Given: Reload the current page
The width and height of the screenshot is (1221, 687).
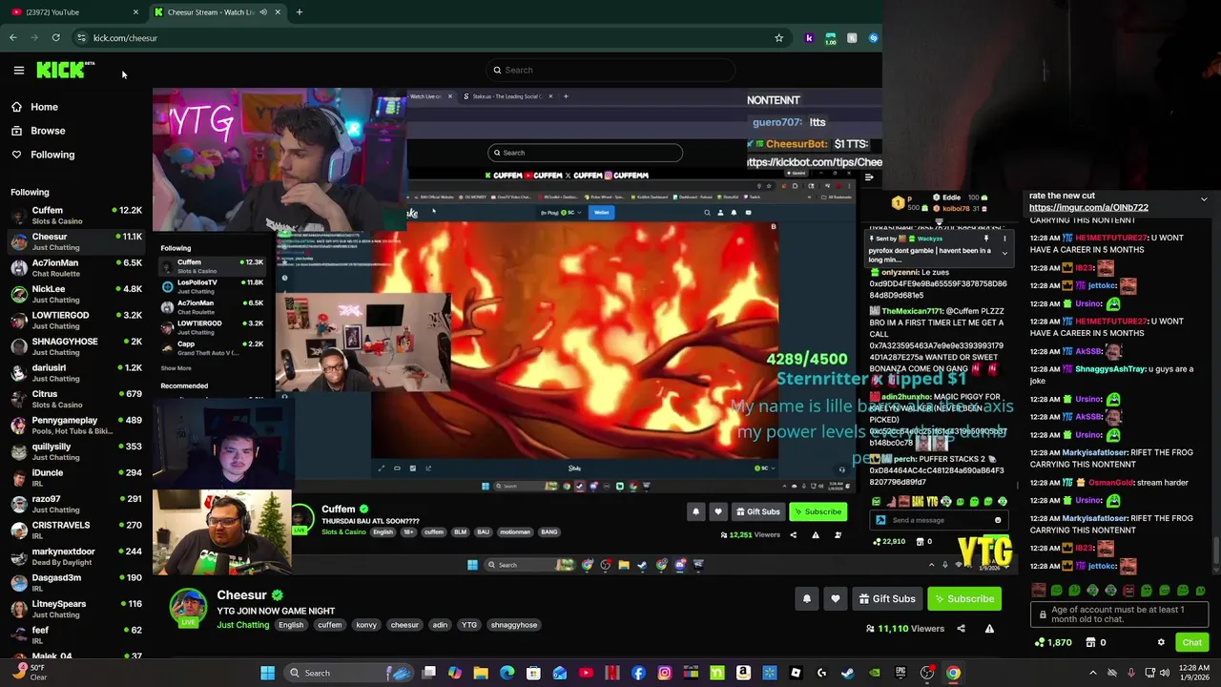Looking at the screenshot, I should tap(55, 38).
